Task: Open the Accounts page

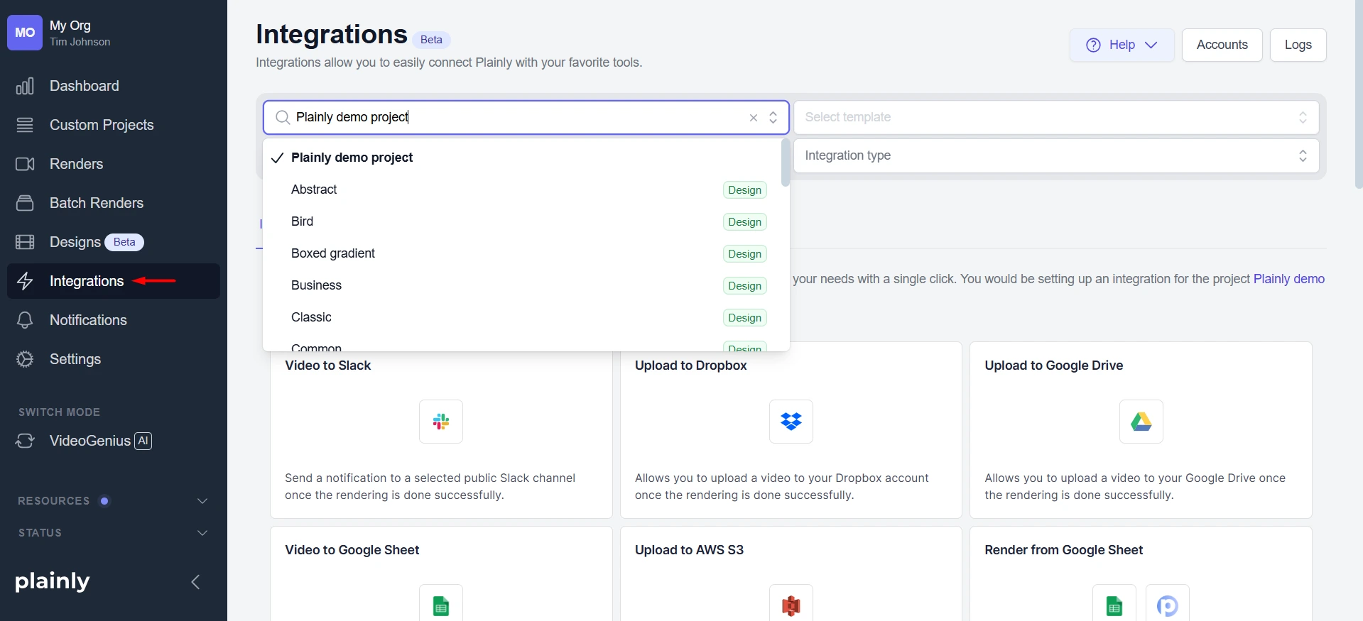Action: (1222, 45)
